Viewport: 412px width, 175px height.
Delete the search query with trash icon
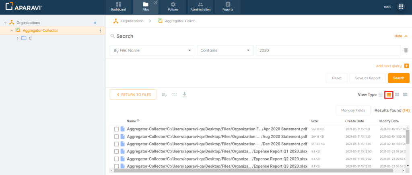[x=406, y=50]
